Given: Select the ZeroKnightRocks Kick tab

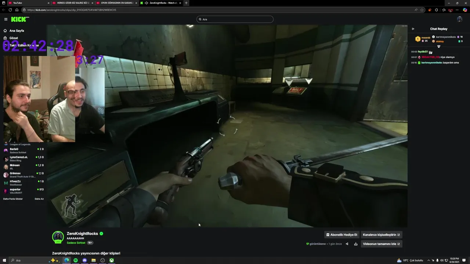Looking at the screenshot, I should point(161,3).
